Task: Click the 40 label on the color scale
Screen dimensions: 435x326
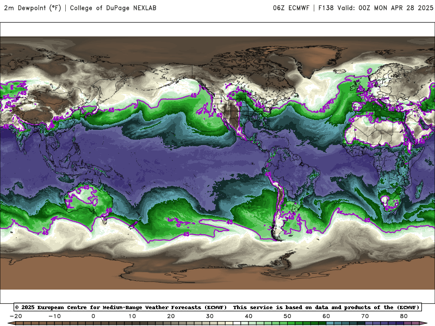Action: [x=248, y=316]
